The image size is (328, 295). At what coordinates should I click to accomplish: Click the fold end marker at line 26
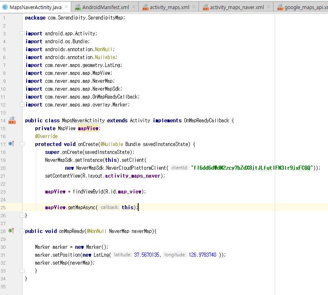22,216
